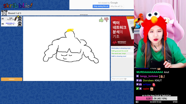186x104 pixels.
Task: Click the Keysight Technologies logo
Action: click(x=119, y=42)
